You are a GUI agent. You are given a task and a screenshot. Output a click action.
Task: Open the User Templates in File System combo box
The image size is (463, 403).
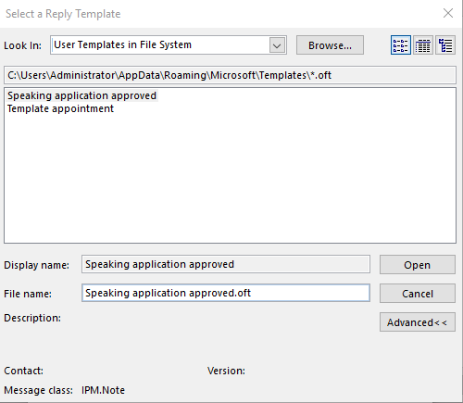coord(169,45)
